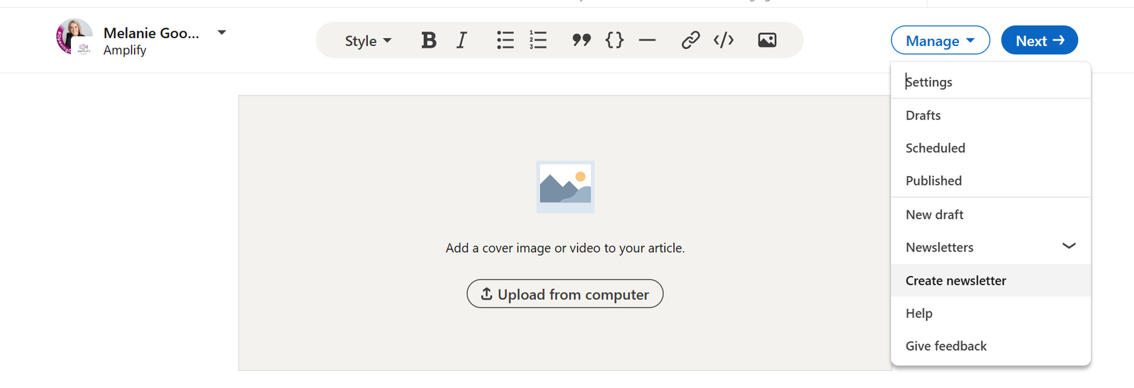Toggle bold text formatting
This screenshot has height=388, width=1134.
[x=428, y=40]
